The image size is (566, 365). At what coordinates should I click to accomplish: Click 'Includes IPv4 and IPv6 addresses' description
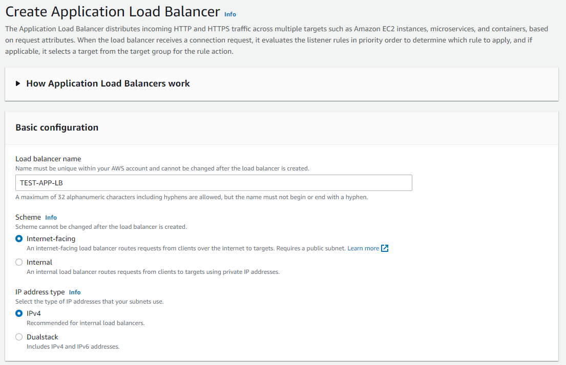point(73,347)
